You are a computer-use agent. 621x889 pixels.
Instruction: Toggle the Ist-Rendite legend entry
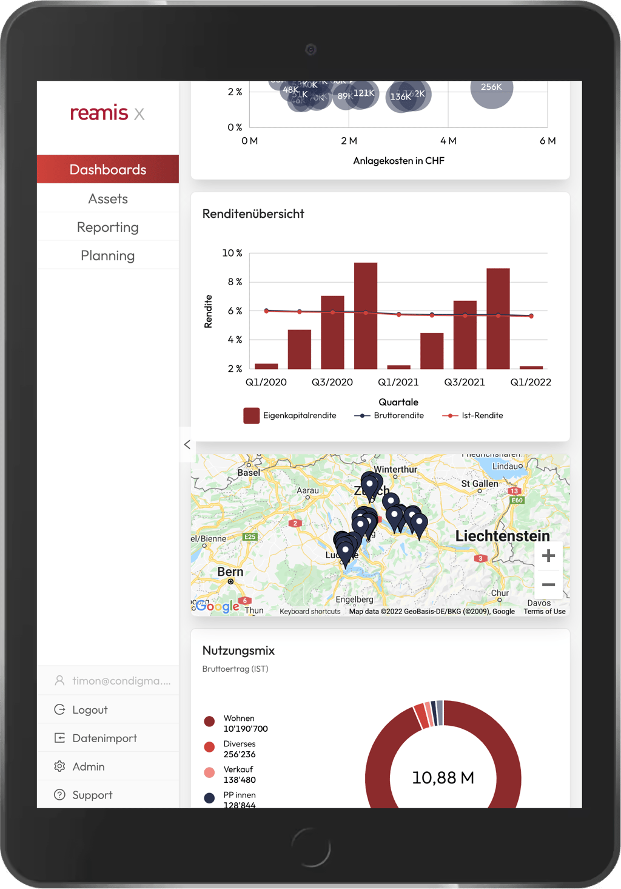click(472, 416)
